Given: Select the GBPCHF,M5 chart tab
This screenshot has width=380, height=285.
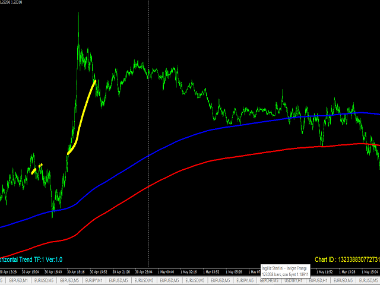Looking at the screenshot, I should pos(269,281).
